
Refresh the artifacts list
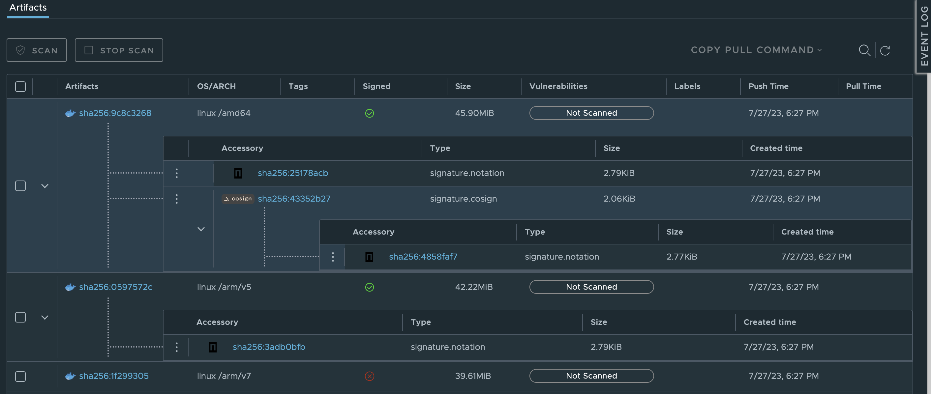(885, 50)
